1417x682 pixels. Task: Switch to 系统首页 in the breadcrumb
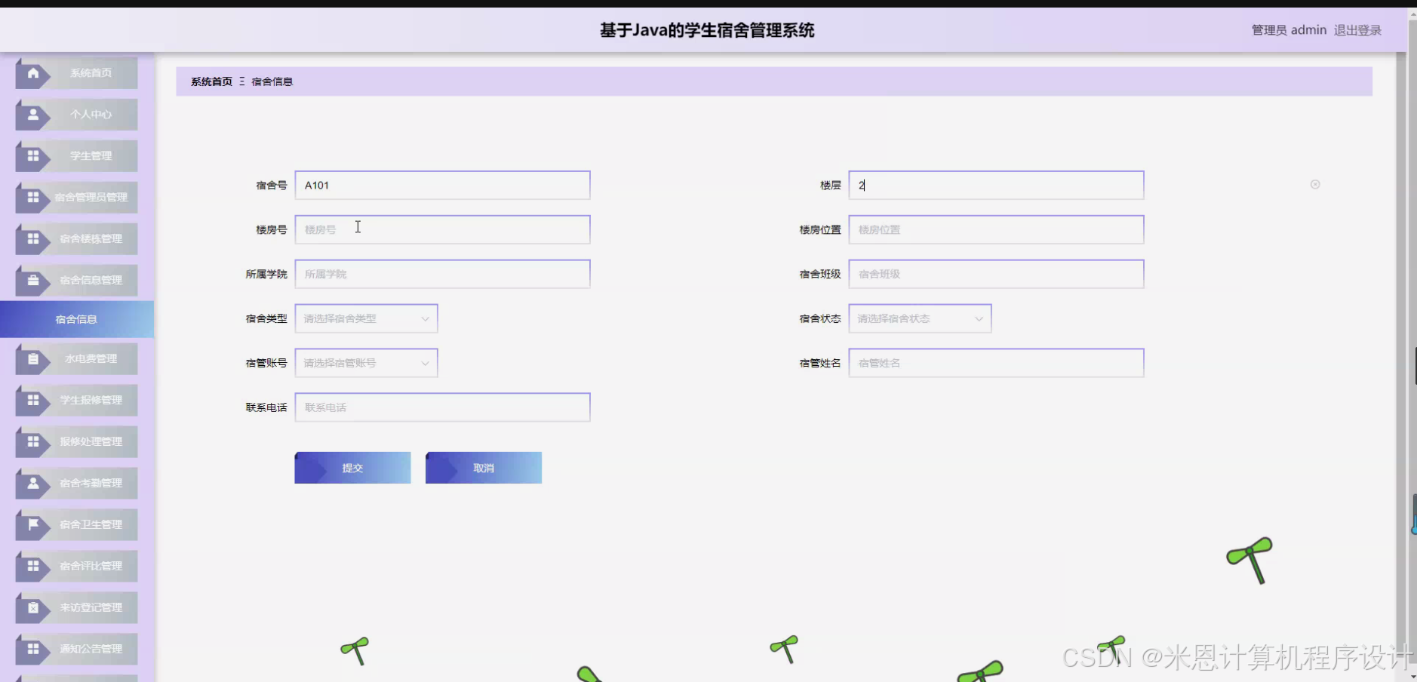pos(210,81)
